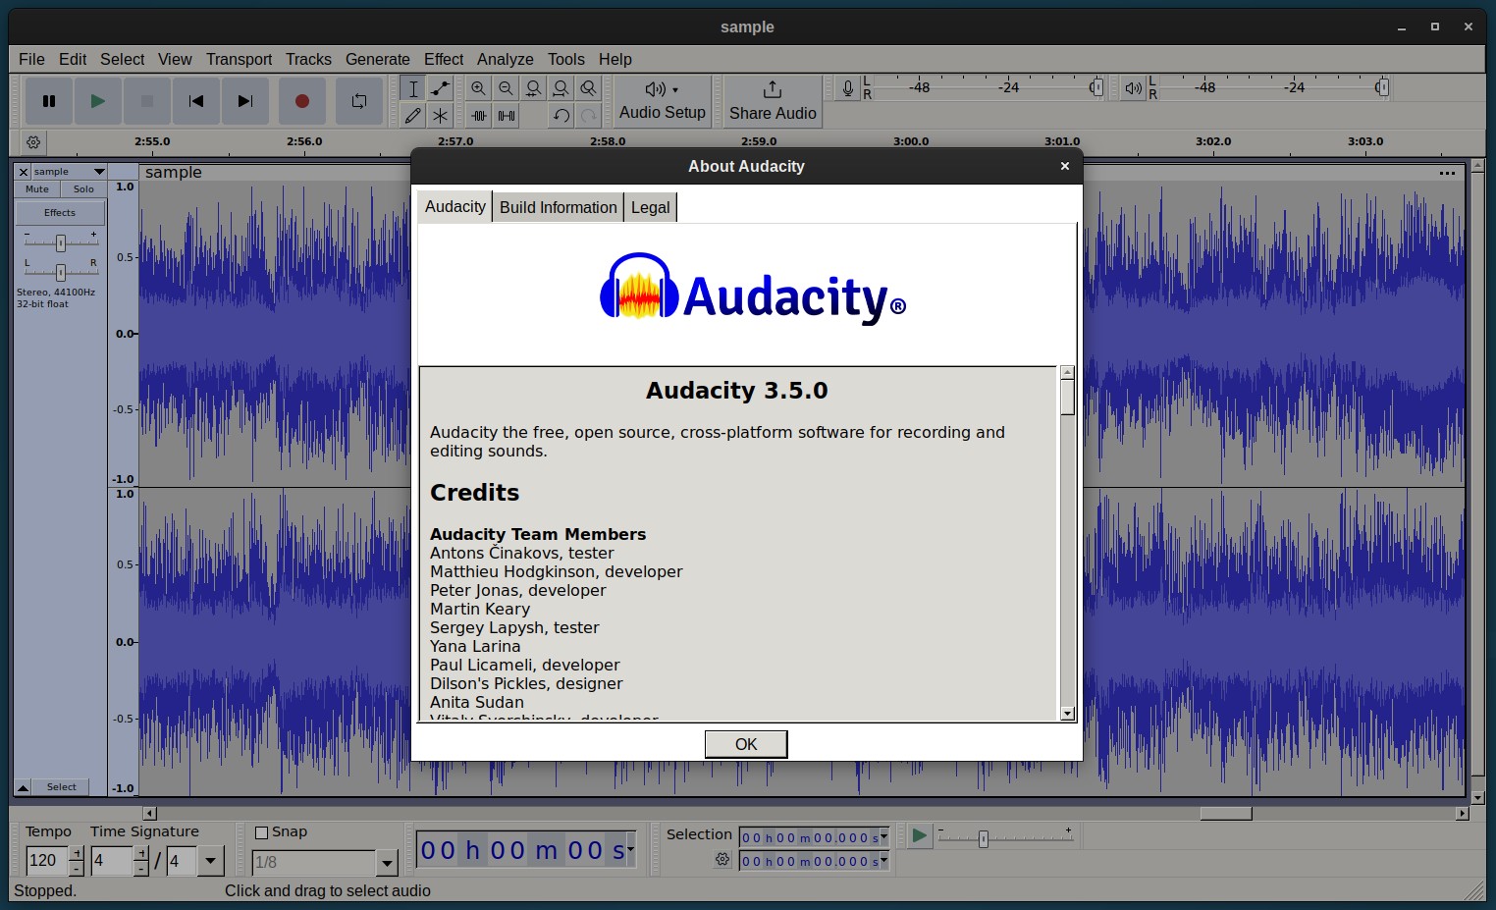
Task: Skip to start of the track
Action: point(196,101)
